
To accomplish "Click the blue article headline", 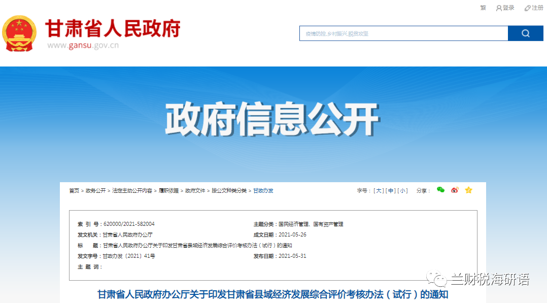I will (x=272, y=294).
